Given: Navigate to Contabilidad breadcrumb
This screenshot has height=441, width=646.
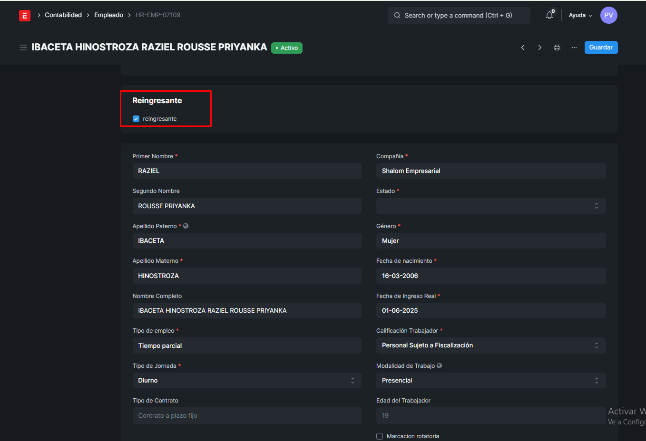Looking at the screenshot, I should pos(63,15).
